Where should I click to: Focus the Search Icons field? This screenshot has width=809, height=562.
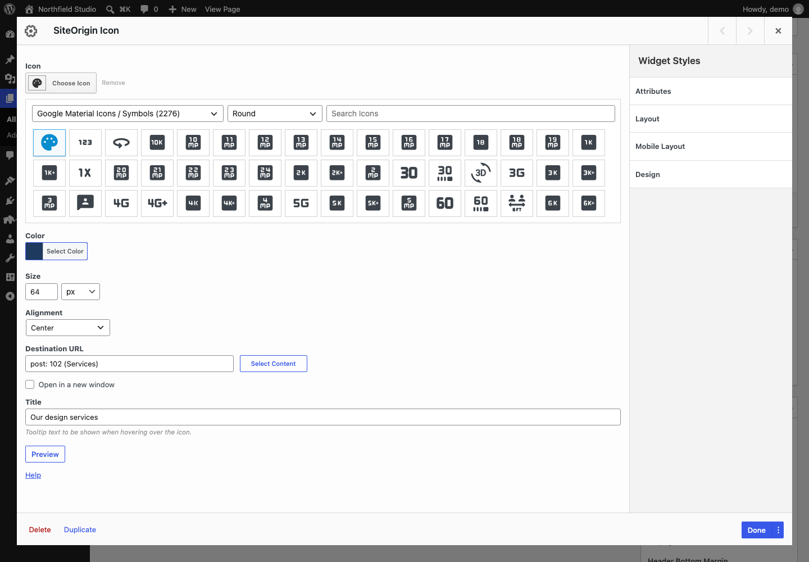pyautogui.click(x=471, y=114)
